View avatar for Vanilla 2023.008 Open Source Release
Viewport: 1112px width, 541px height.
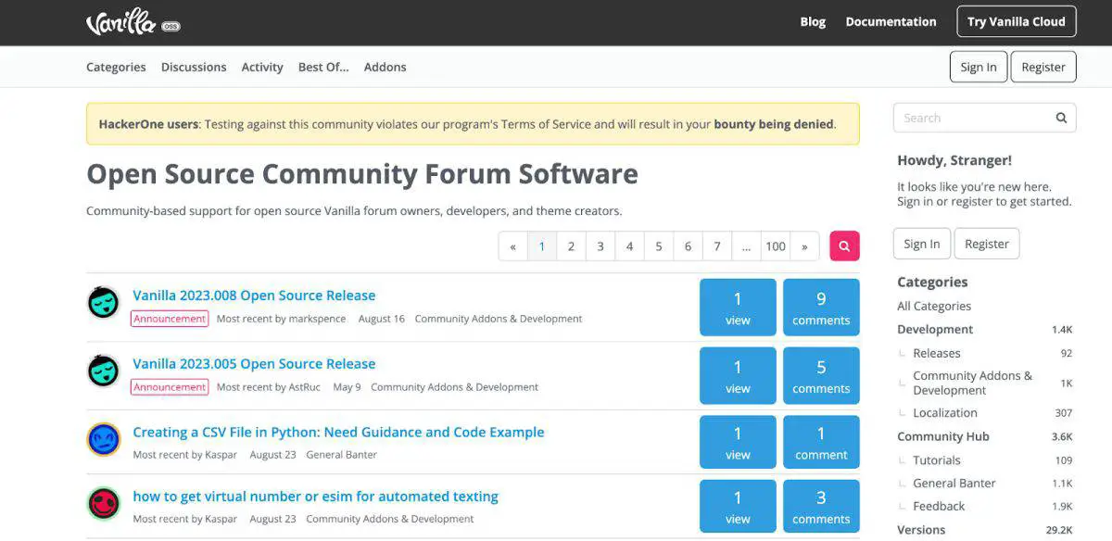click(104, 303)
